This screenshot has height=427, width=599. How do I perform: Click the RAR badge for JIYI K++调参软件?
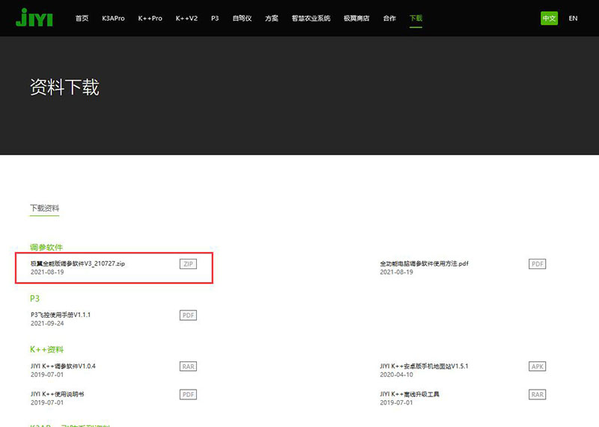[188, 366]
